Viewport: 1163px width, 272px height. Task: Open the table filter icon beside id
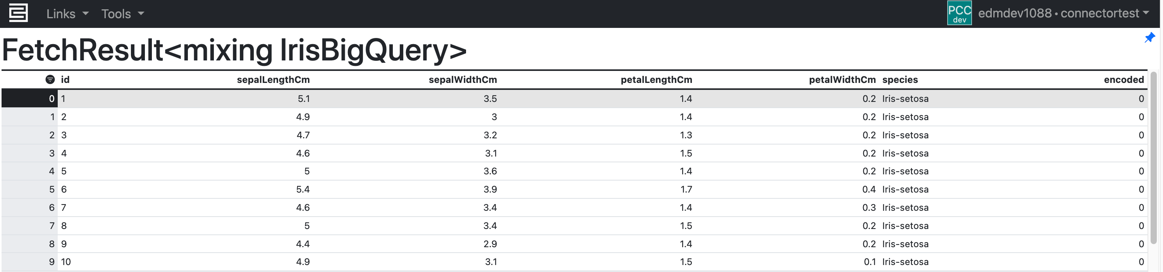[50, 79]
